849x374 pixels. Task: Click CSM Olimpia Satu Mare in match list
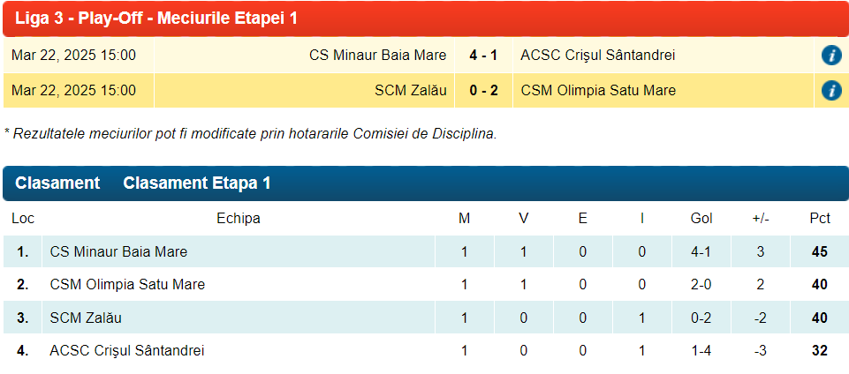point(597,90)
